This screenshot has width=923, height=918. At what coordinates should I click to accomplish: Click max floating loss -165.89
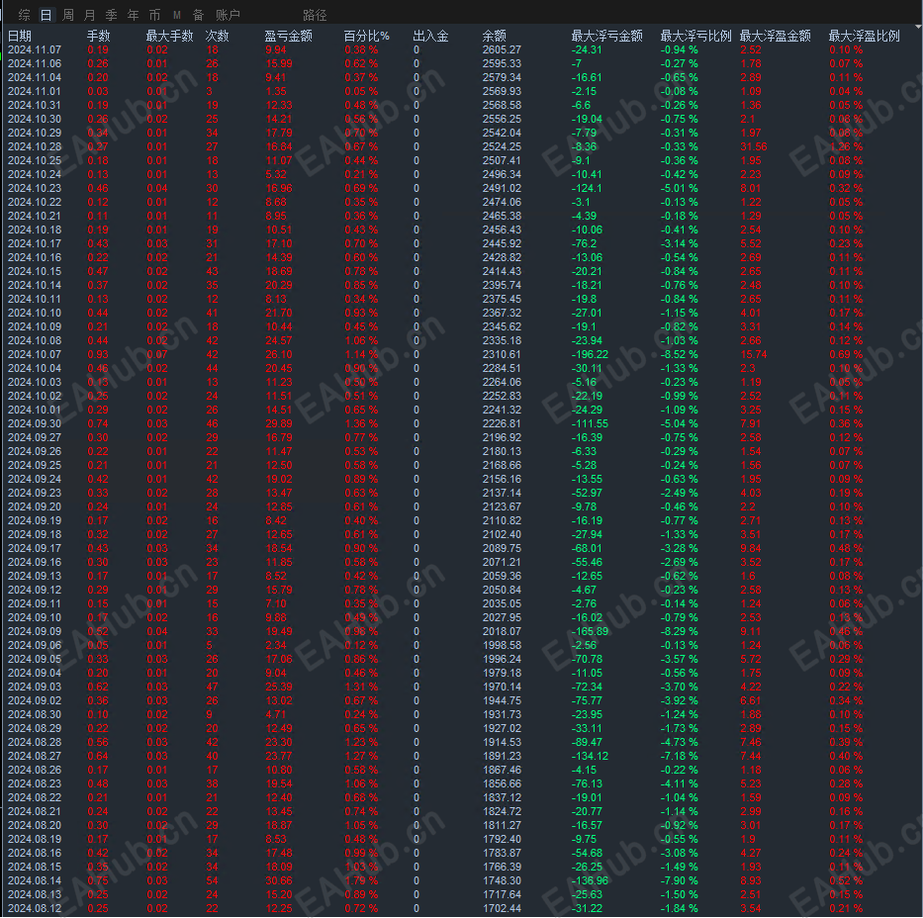coord(590,631)
